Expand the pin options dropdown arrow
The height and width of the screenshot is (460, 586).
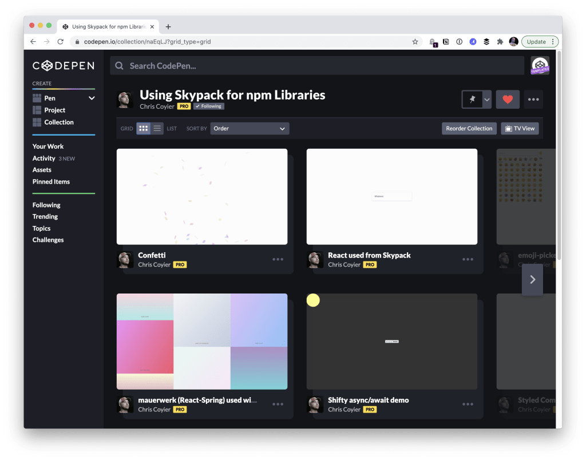[486, 100]
